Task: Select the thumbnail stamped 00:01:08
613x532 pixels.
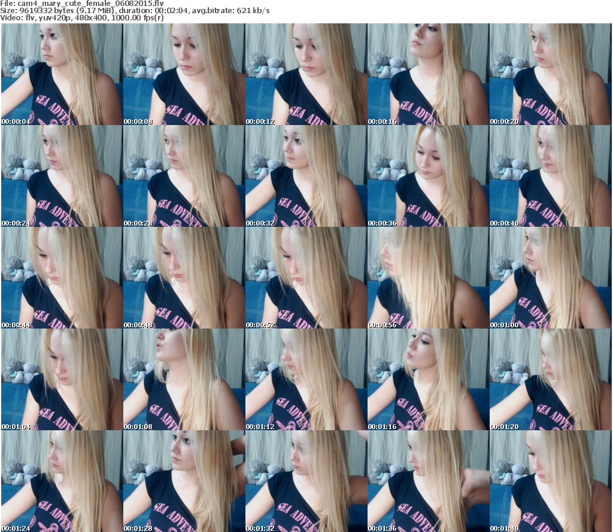Action: (184, 379)
